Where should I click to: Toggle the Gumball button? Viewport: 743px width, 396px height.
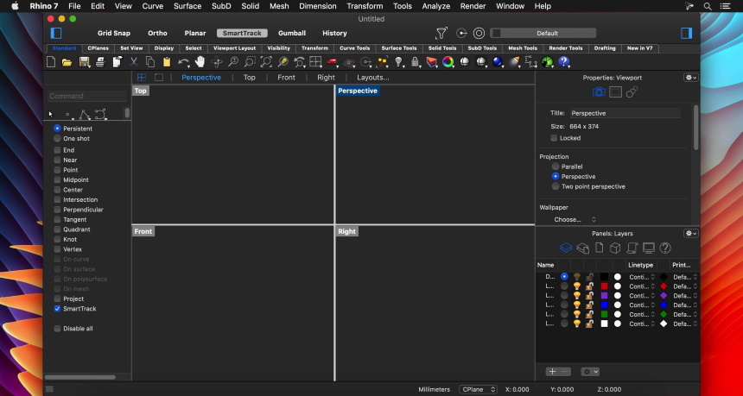(x=292, y=33)
